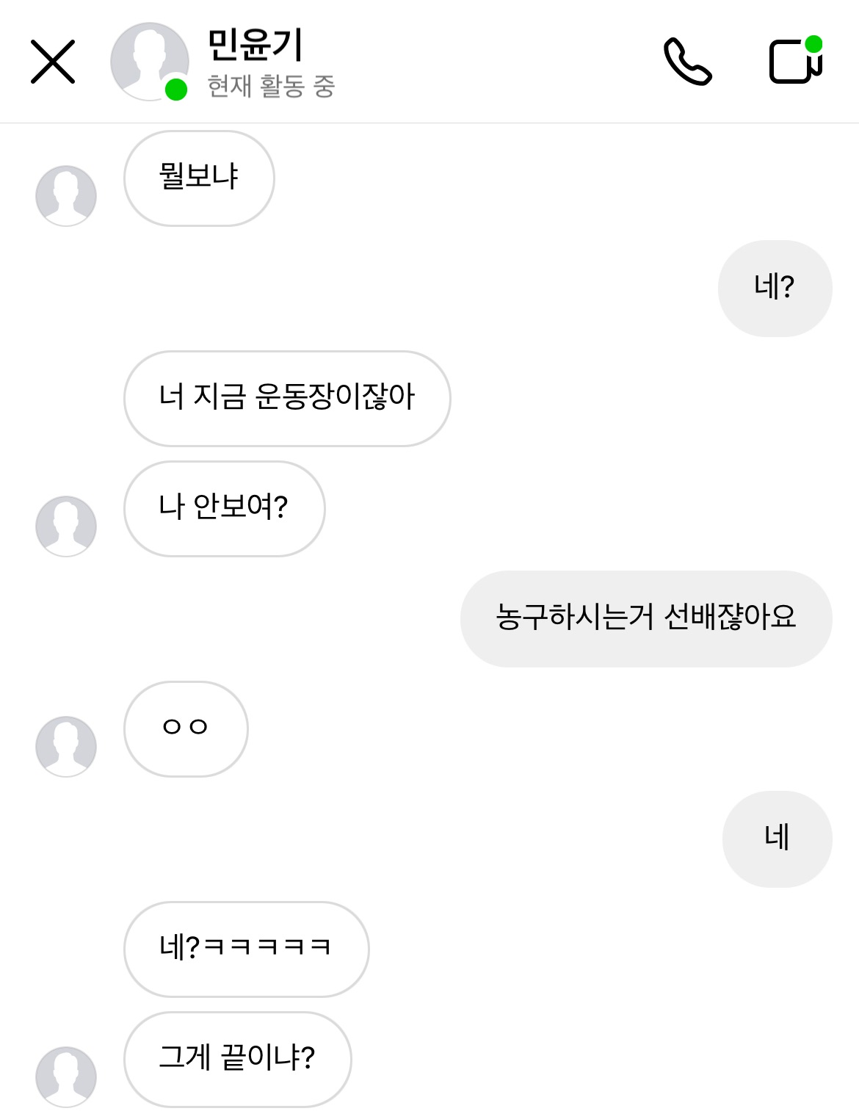
Task: Select the sent 네? message bubble
Action: tap(775, 288)
